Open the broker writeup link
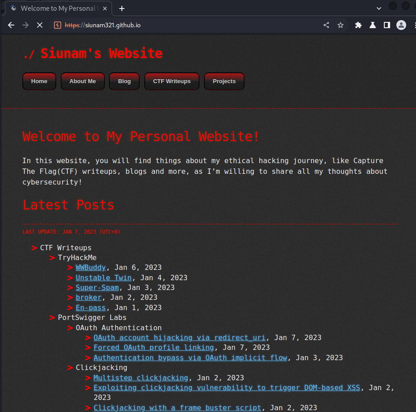416x412 pixels. pos(89,298)
